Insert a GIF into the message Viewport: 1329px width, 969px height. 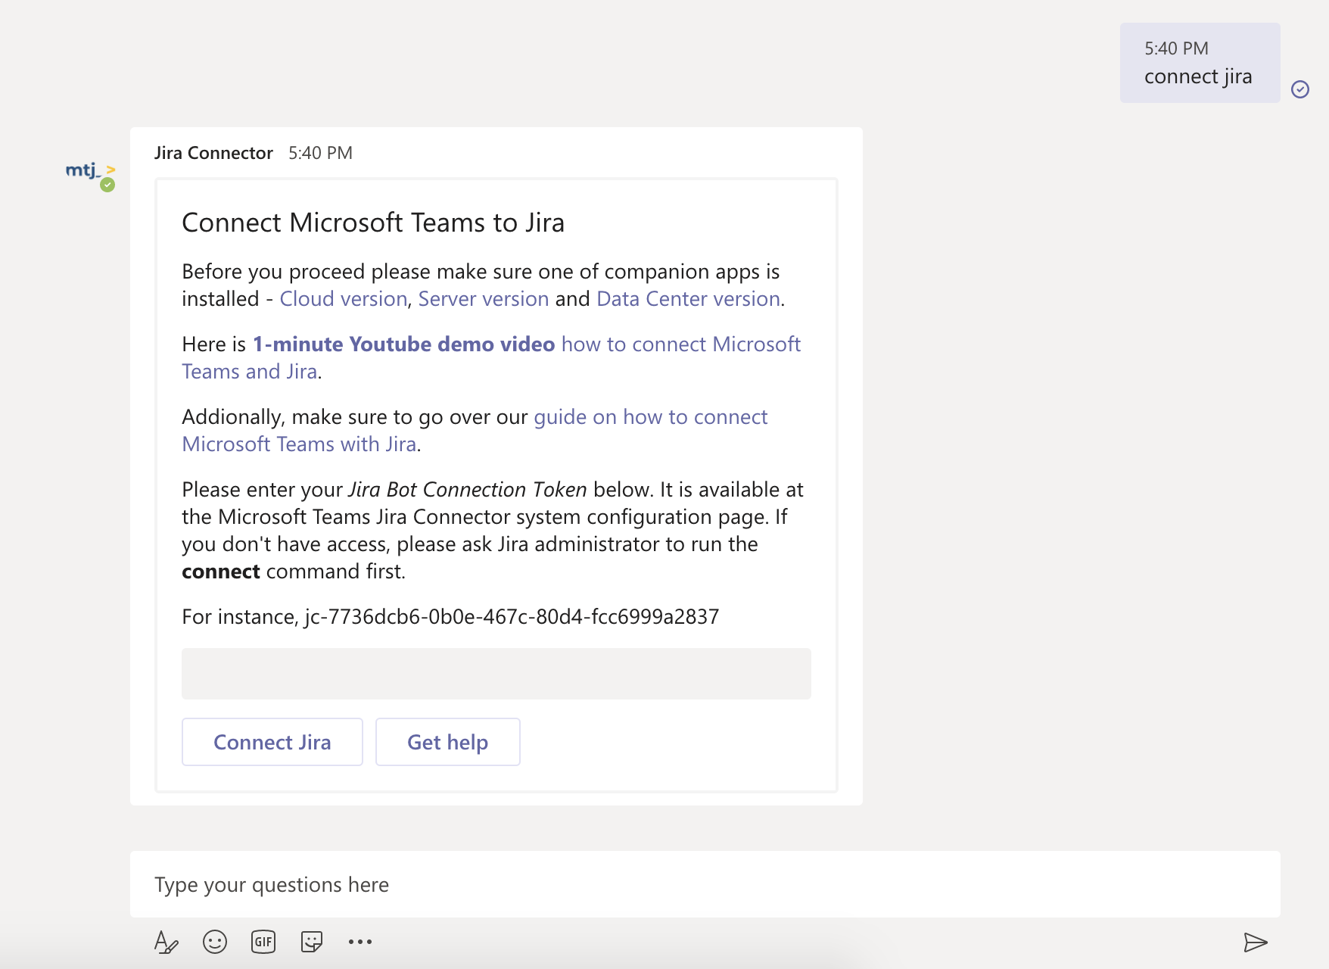263,941
